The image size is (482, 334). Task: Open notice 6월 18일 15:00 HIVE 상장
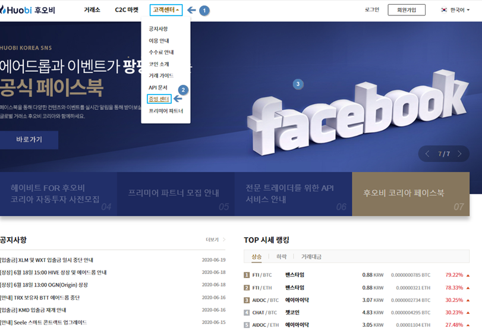tap(53, 273)
